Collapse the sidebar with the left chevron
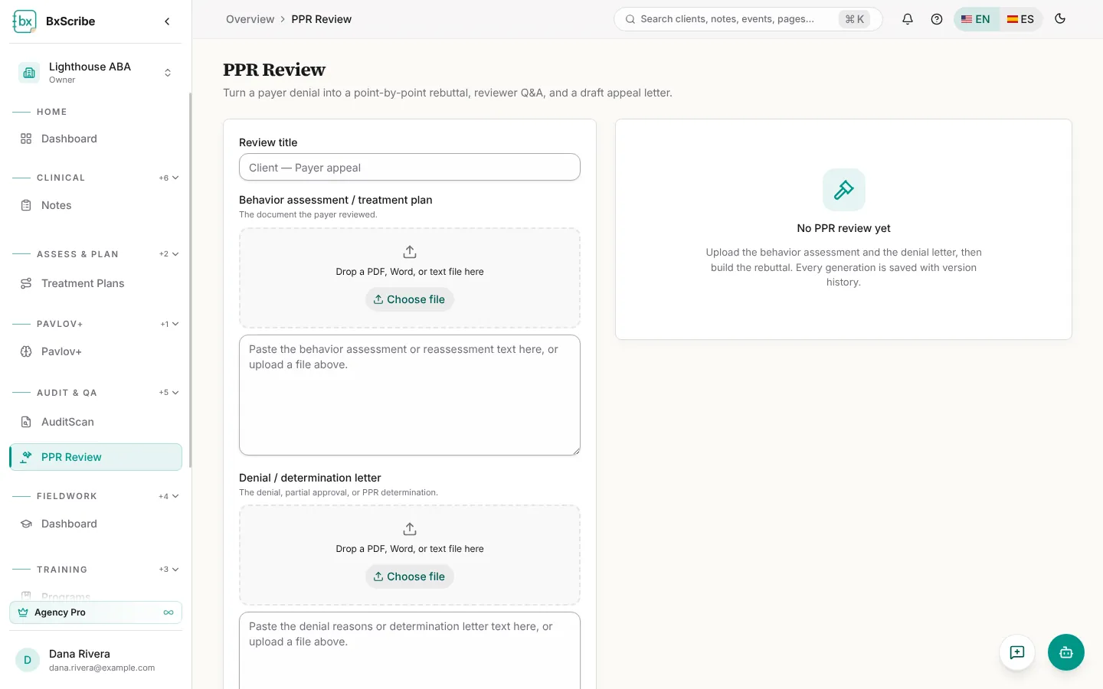This screenshot has width=1103, height=689. coord(167,21)
